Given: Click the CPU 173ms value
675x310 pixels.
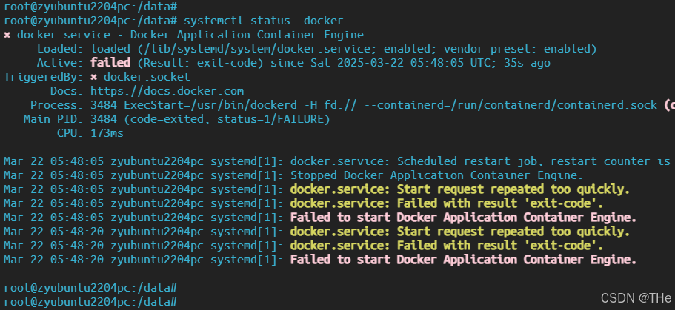Looking at the screenshot, I should tap(107, 133).
